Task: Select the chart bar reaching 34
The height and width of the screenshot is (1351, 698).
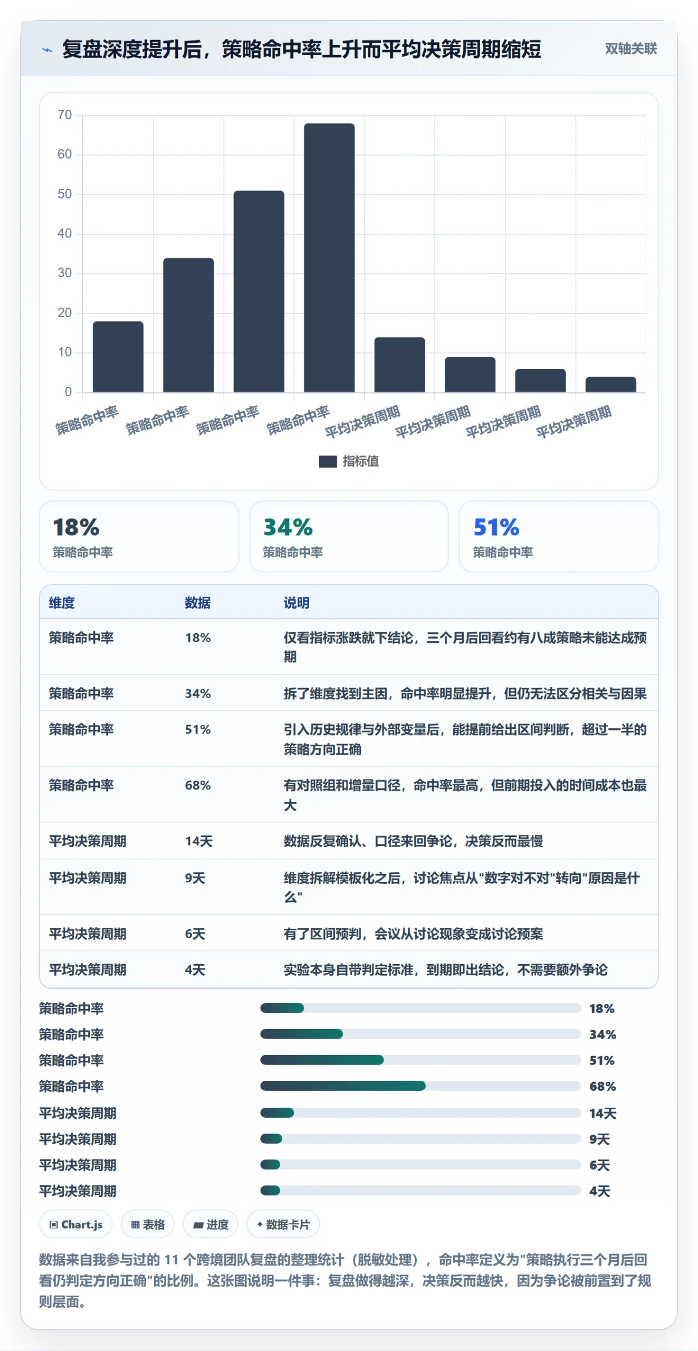Action: [x=188, y=325]
